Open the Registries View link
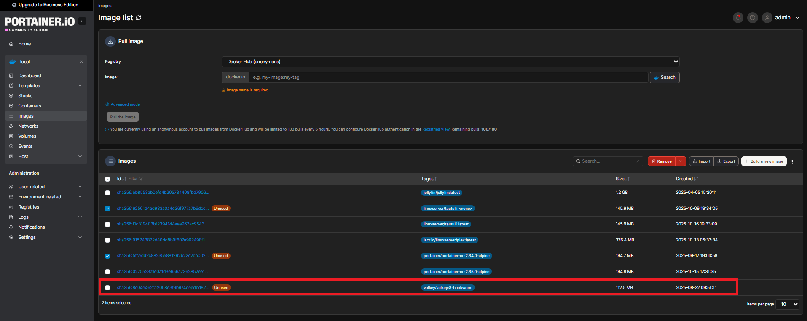This screenshot has height=321, width=807. pyautogui.click(x=436, y=129)
